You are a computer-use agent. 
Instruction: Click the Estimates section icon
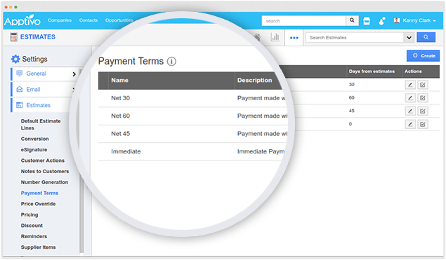click(x=20, y=105)
